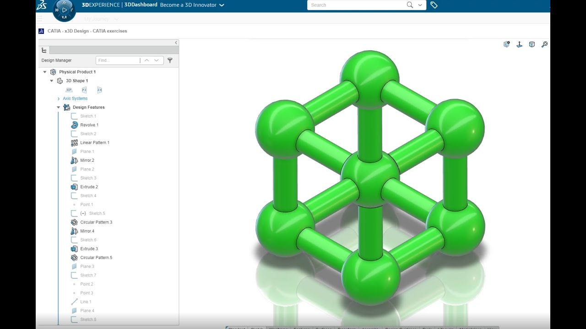Open the view cube orientation icon
Image resolution: width=586 pixels, height=329 pixels.
[x=532, y=44]
